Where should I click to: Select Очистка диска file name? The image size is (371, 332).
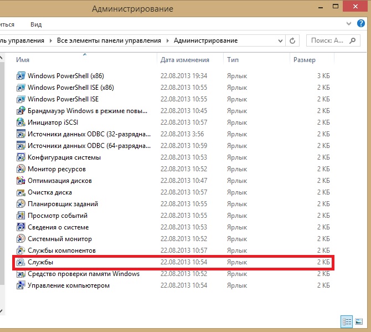(x=50, y=192)
